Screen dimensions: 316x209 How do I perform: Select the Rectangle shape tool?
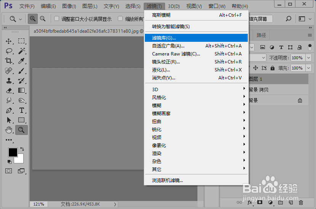(21, 120)
